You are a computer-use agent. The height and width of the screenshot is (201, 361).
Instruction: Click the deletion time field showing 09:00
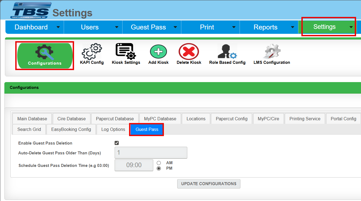(x=134, y=165)
